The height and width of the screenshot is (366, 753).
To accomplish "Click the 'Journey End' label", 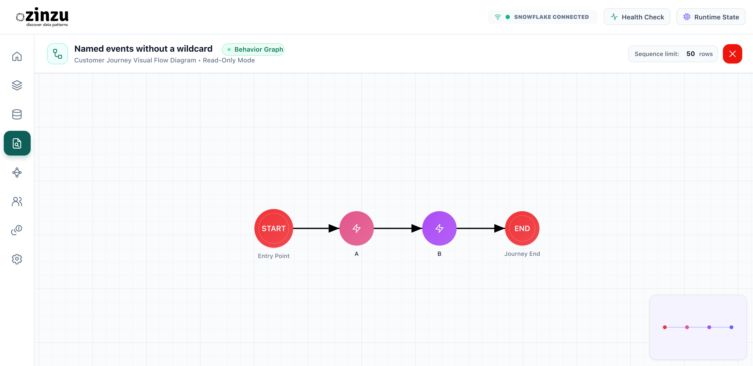I will [x=522, y=254].
